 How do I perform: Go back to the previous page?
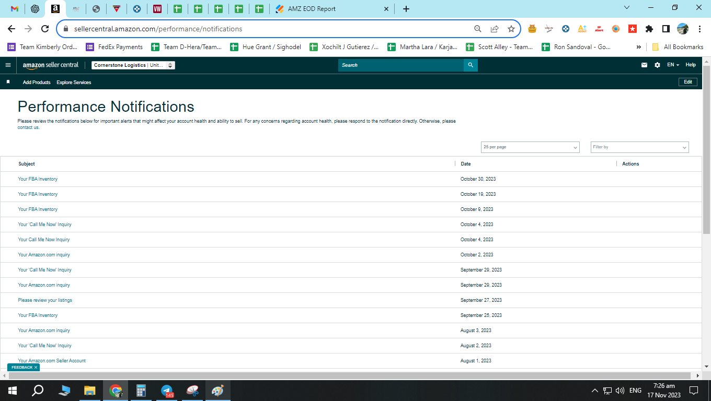coord(12,29)
